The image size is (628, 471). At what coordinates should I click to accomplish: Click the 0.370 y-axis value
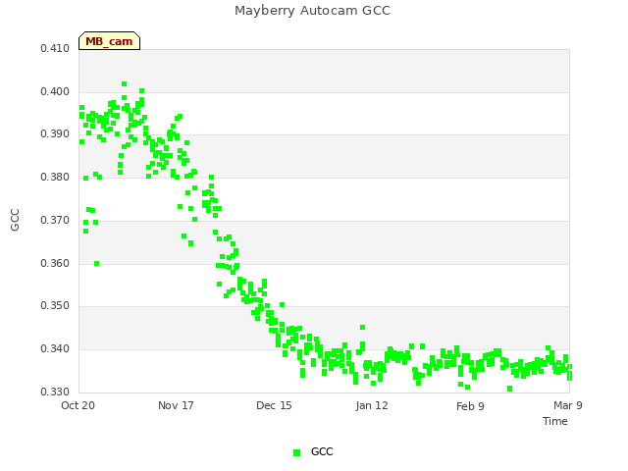click(x=55, y=220)
